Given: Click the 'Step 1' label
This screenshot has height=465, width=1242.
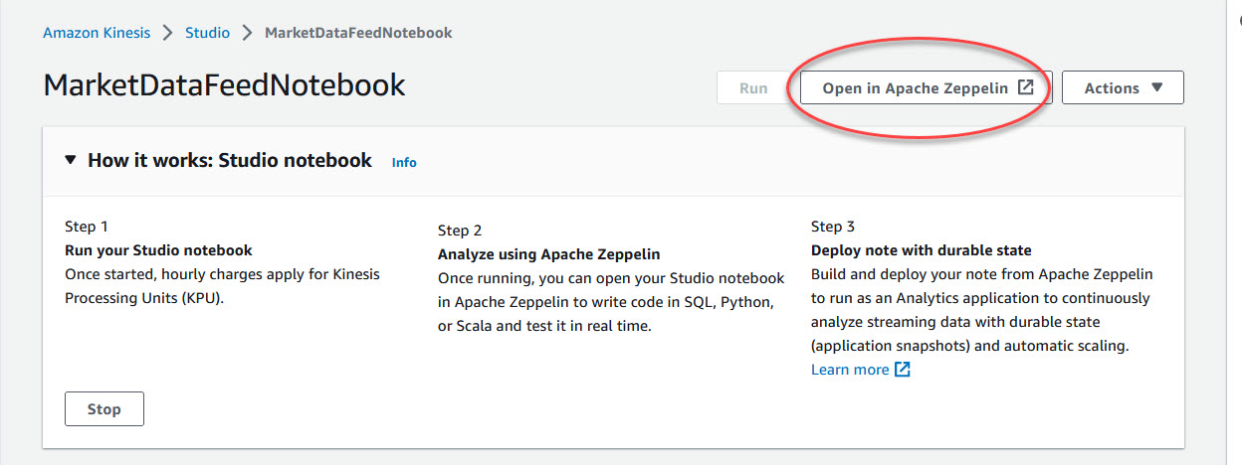Looking at the screenshot, I should [x=87, y=227].
